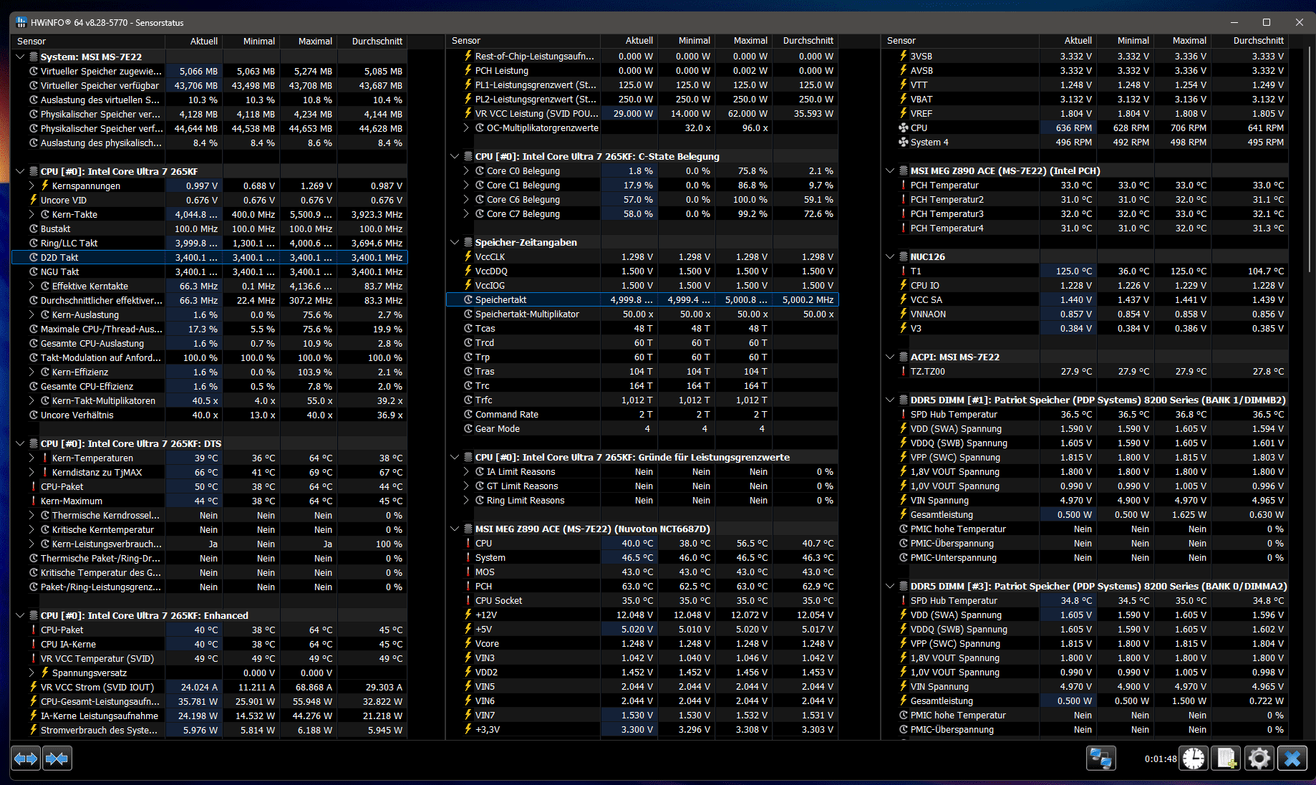Click the Durchschnitt column header in middle panel
Screen dimensions: 1316x785
pos(805,41)
